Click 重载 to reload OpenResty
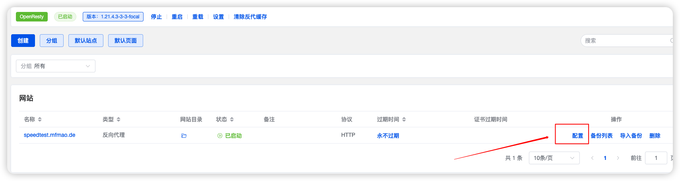This screenshot has width=680, height=181. 198,17
